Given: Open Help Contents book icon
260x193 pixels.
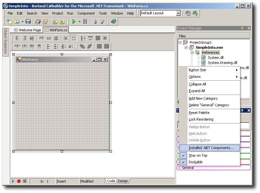Looking at the screenshot, I should click(x=114, y=22).
